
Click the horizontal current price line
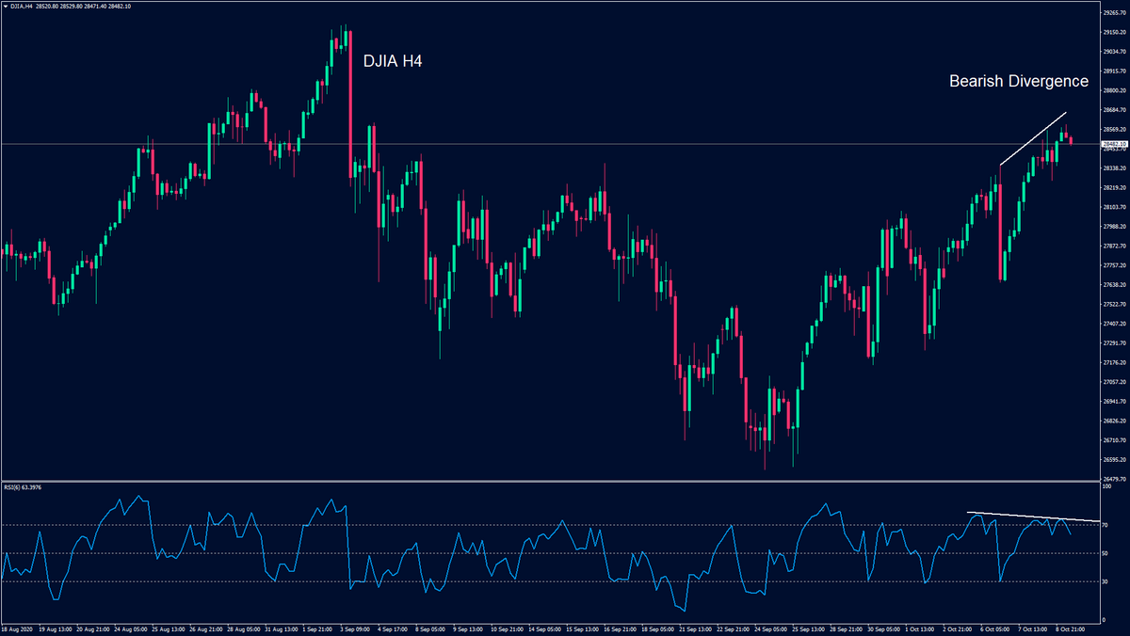point(565,144)
